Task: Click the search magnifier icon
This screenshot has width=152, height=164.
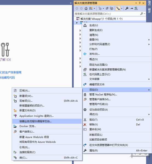Action: (x=142, y=13)
